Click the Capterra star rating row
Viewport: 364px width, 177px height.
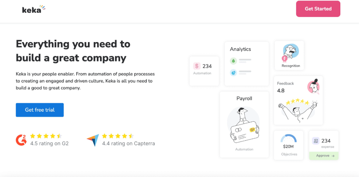coord(118,136)
